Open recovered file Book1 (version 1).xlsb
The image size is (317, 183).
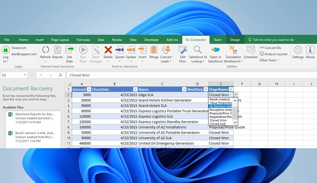33,137
